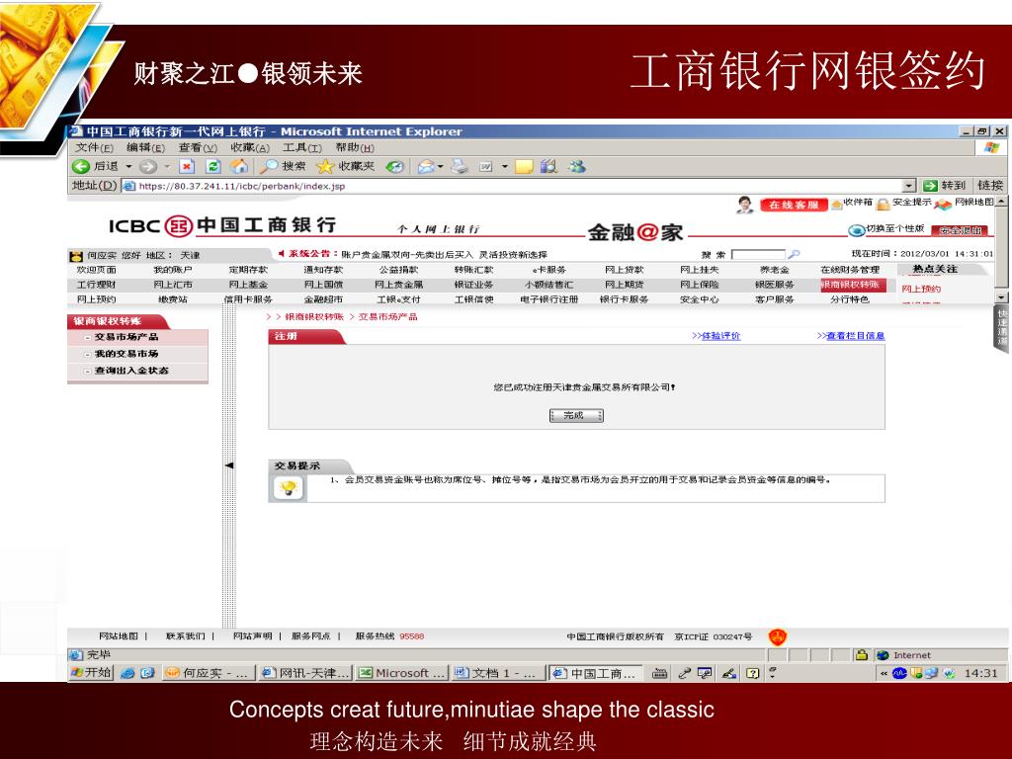
Task: Click the 转到 Go button
Action: click(945, 186)
